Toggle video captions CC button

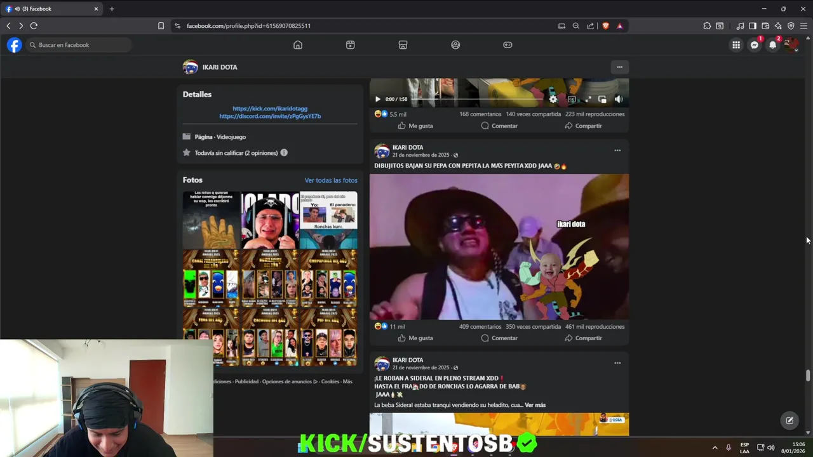(572, 99)
